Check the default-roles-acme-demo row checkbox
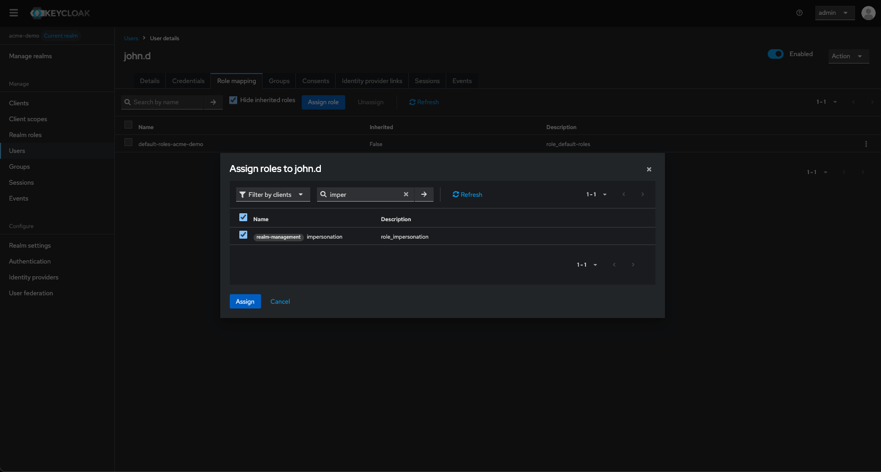This screenshot has width=881, height=472. [x=128, y=142]
